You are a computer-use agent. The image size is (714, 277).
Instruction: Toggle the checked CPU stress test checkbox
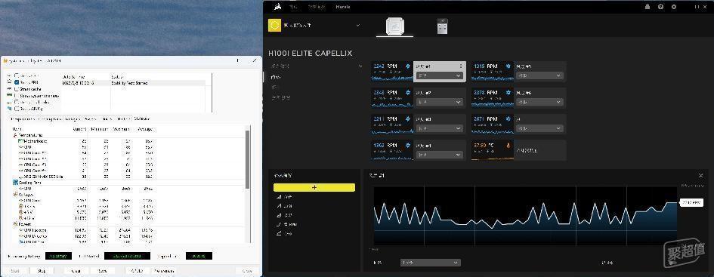17,82
